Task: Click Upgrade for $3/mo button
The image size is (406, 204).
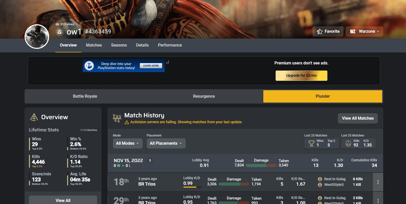Action: (301, 76)
